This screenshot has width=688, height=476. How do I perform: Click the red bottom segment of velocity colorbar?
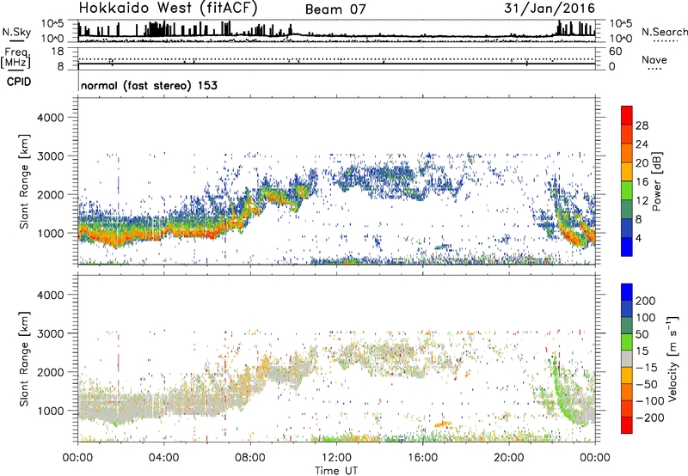(x=627, y=425)
